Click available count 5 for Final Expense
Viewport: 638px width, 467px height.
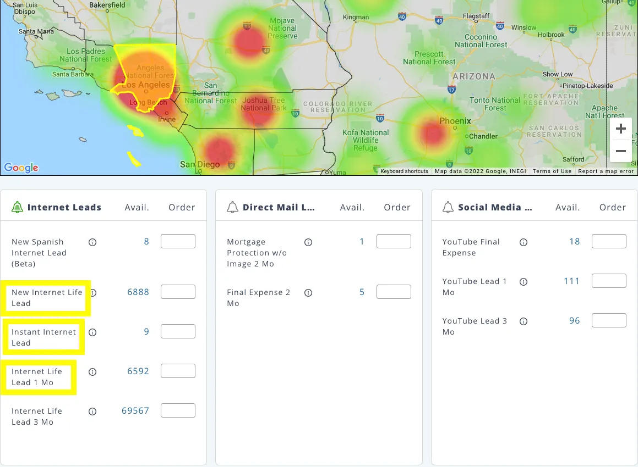[x=362, y=292]
